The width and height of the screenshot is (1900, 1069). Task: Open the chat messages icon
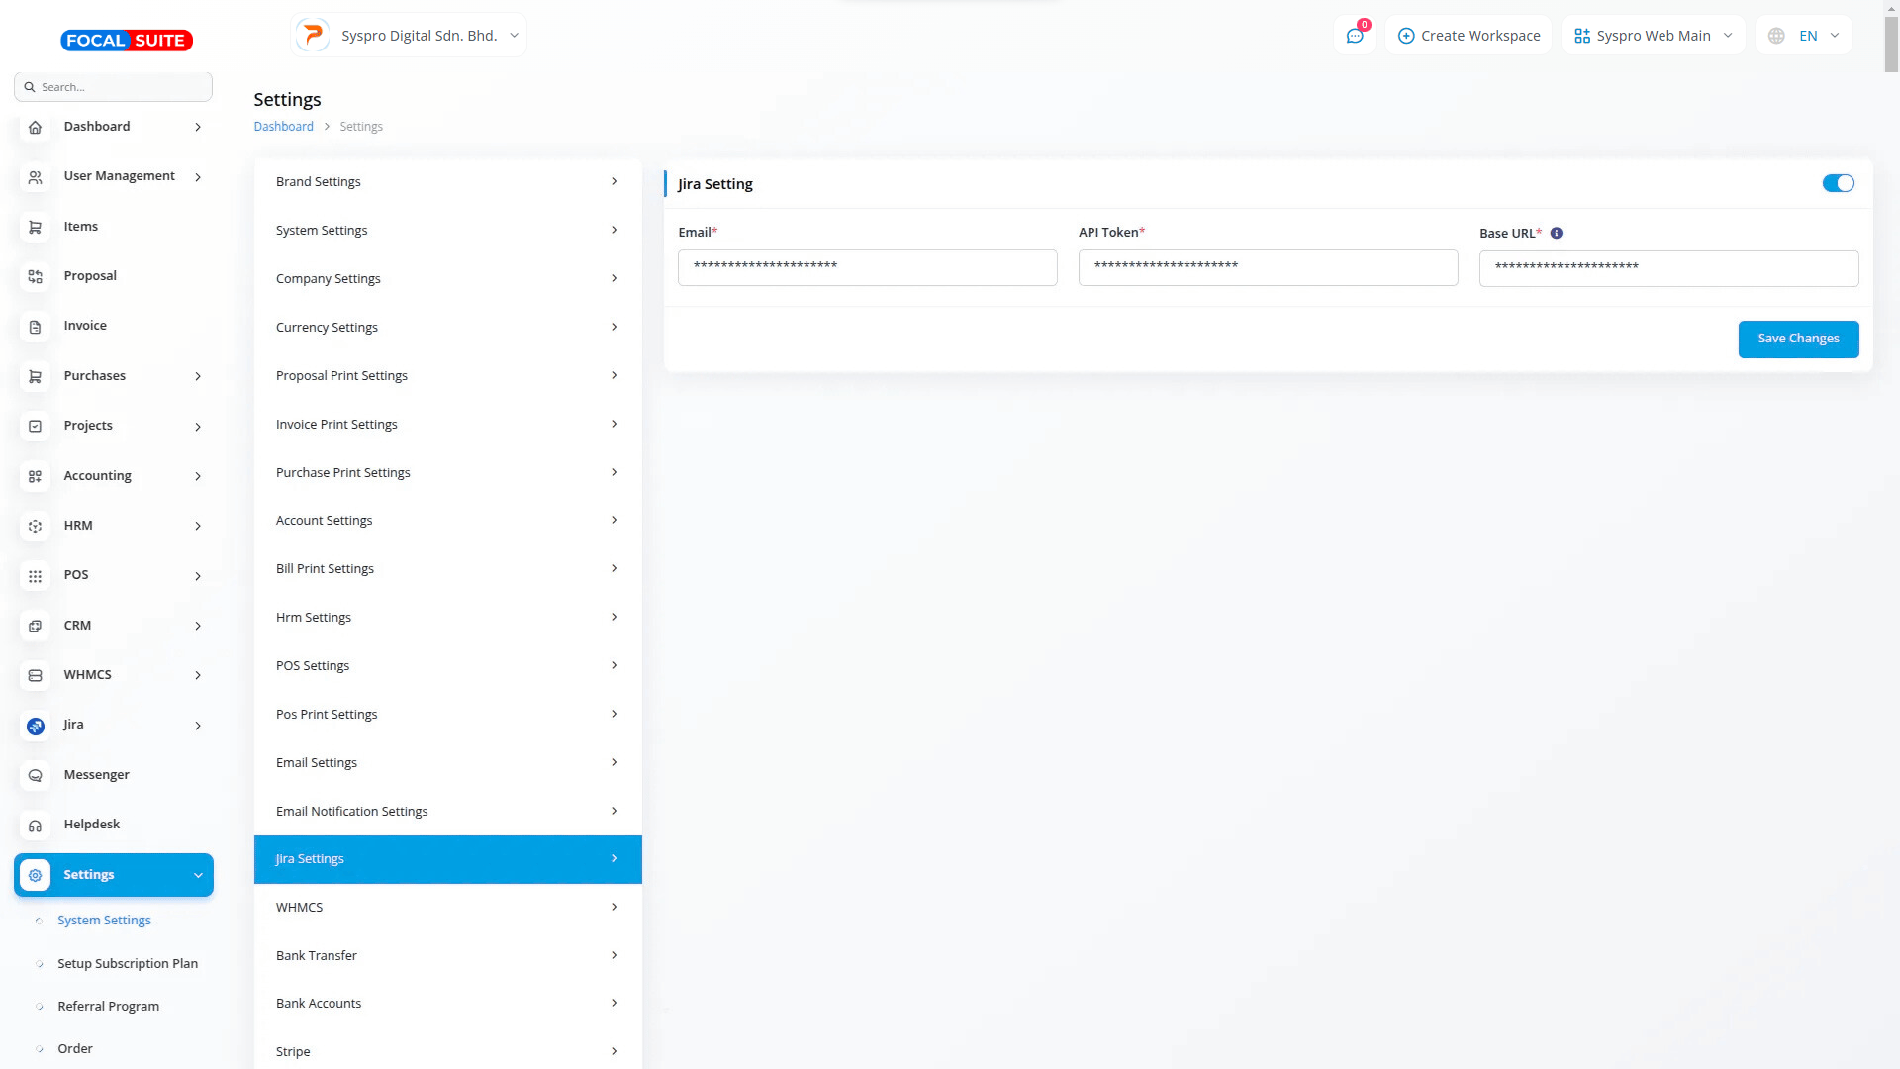click(1355, 36)
